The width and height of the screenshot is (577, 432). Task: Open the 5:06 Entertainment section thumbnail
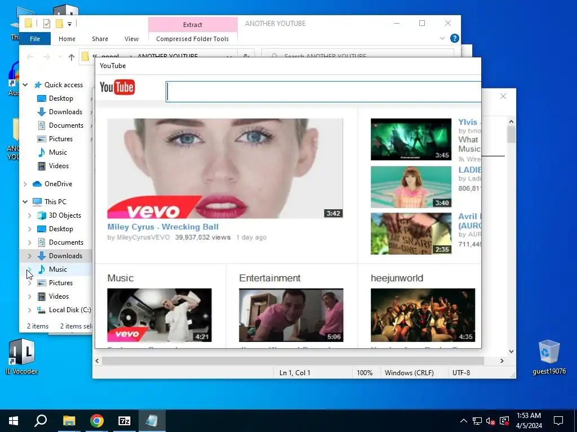pos(291,315)
